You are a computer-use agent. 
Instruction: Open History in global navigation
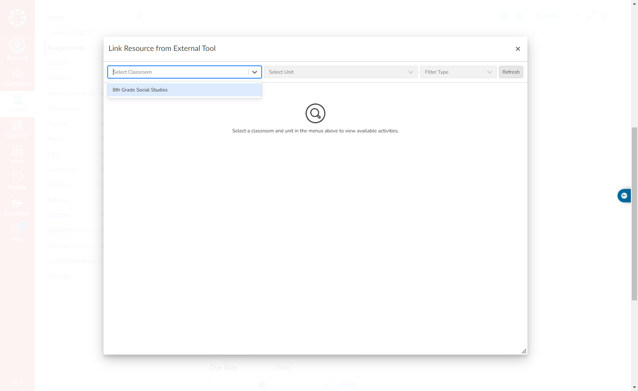coord(17,181)
